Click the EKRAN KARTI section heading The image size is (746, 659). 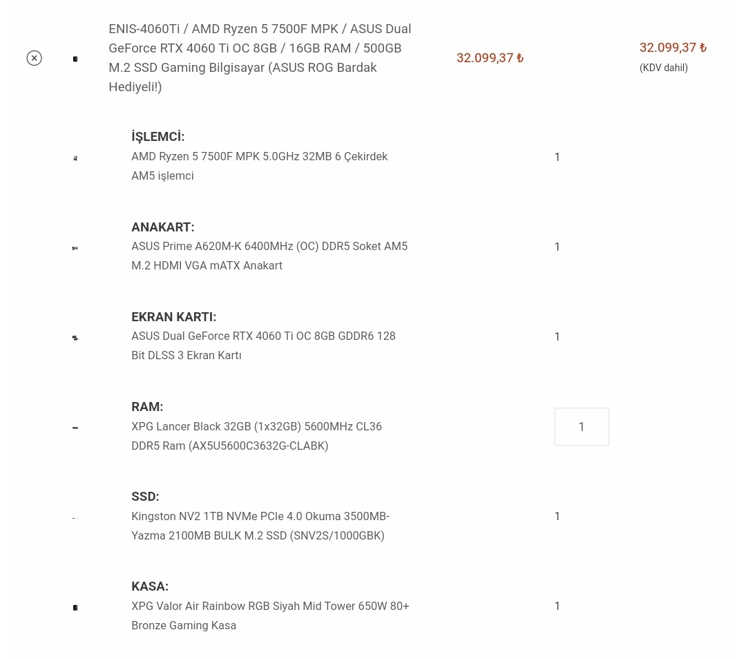tap(173, 317)
